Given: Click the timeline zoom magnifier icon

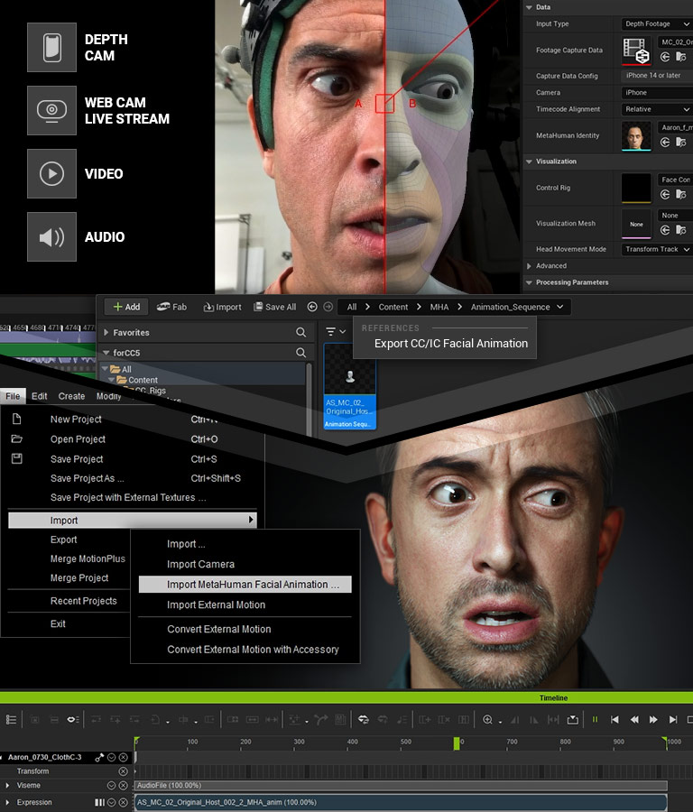Looking at the screenshot, I should coord(488,719).
